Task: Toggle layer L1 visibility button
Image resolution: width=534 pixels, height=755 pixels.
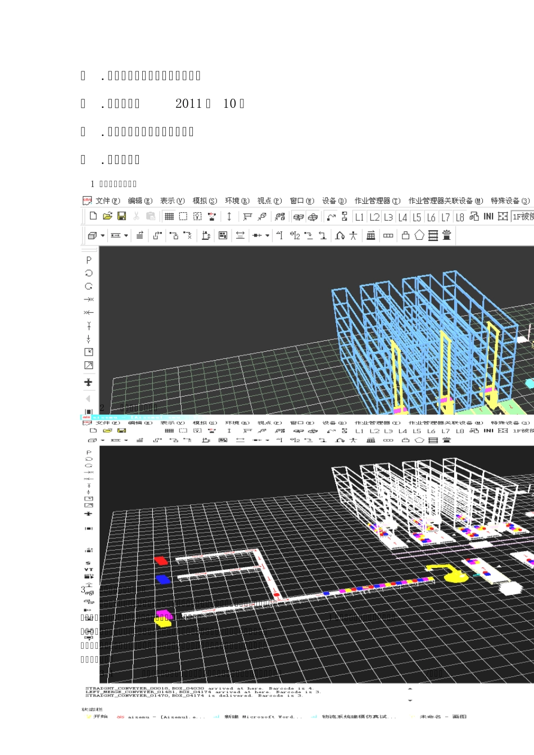Action: click(x=360, y=217)
